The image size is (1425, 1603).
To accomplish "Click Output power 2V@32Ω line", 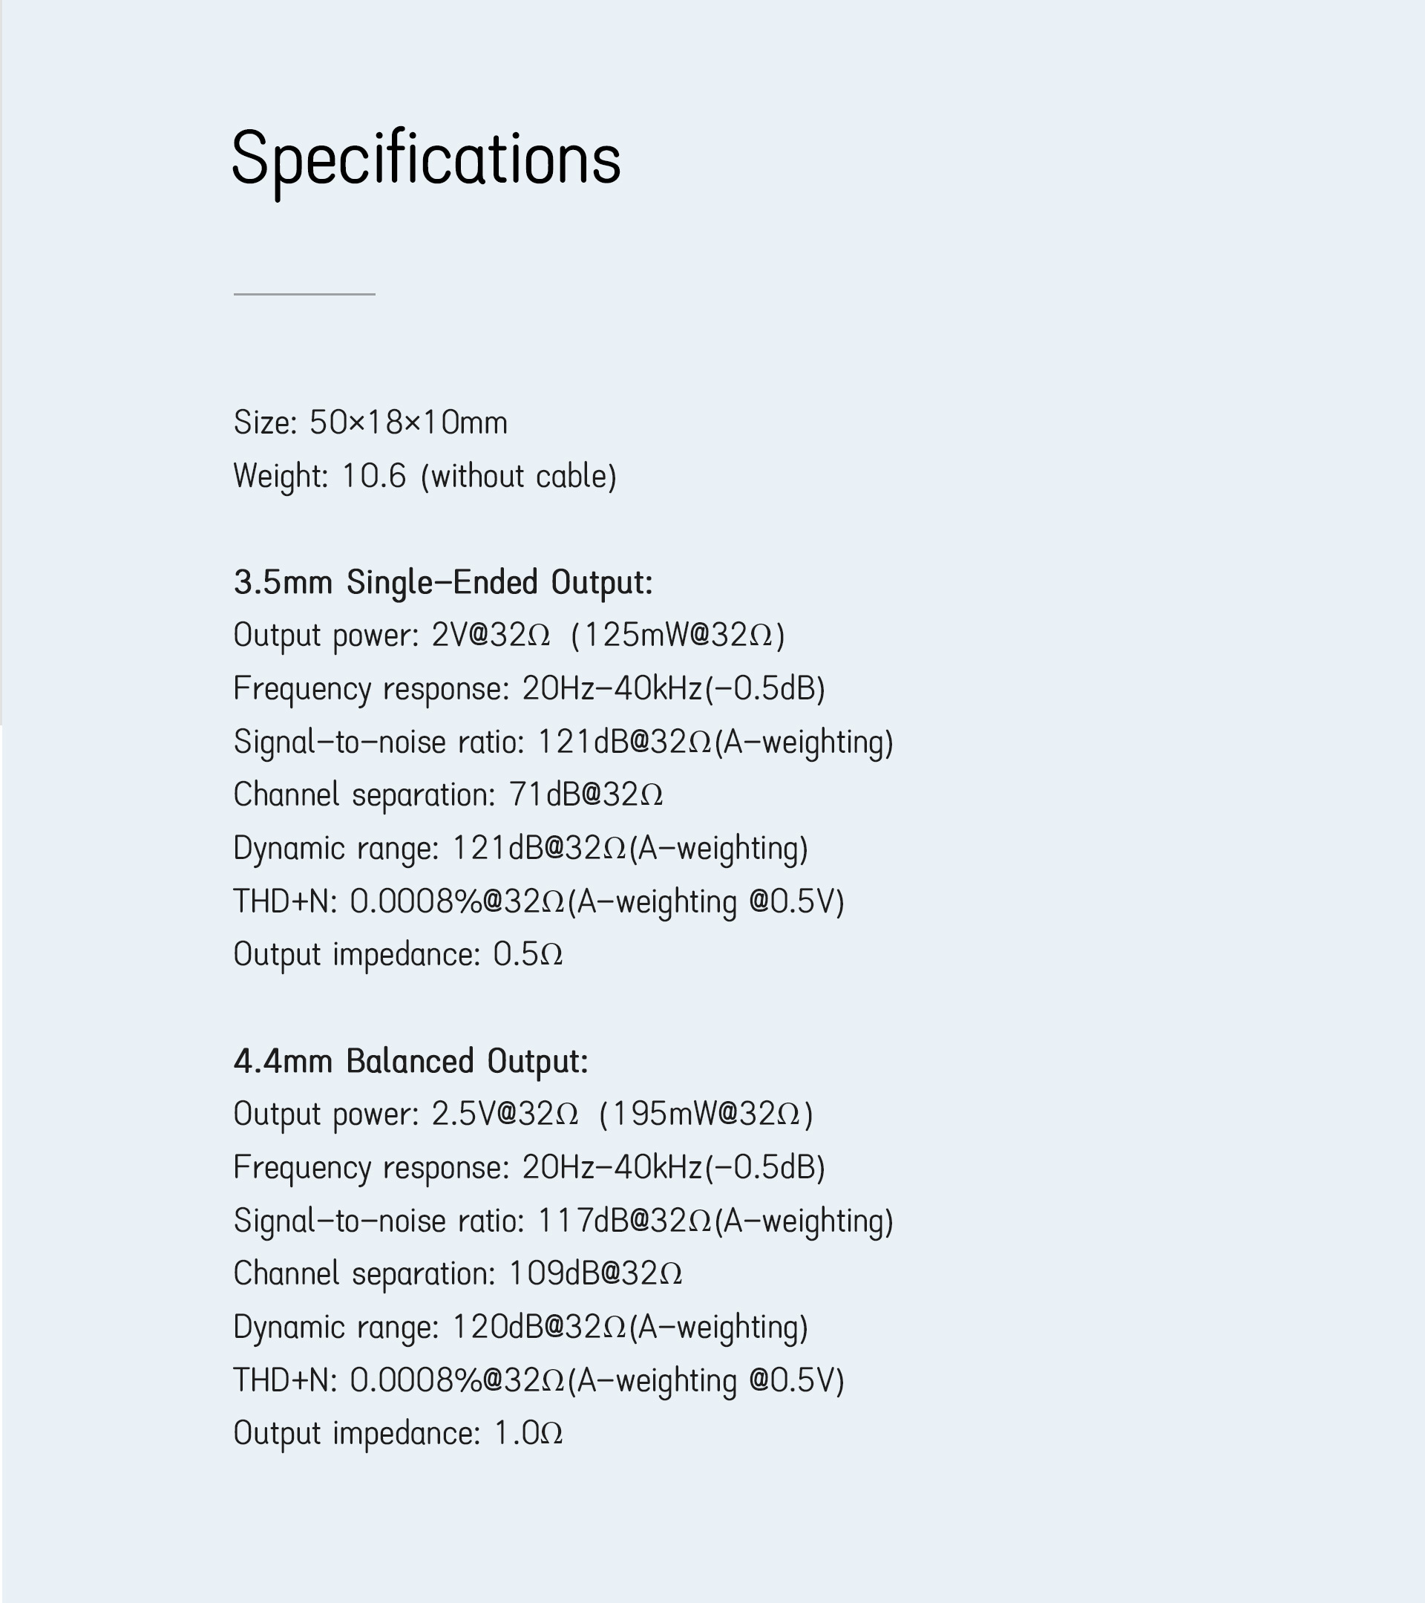I will (509, 636).
